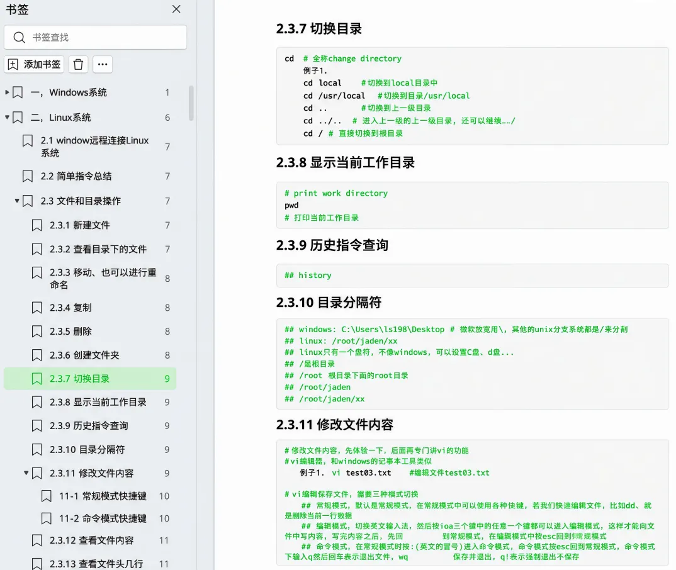Collapse the 2.3 文件和目录操作 section

[17, 201]
